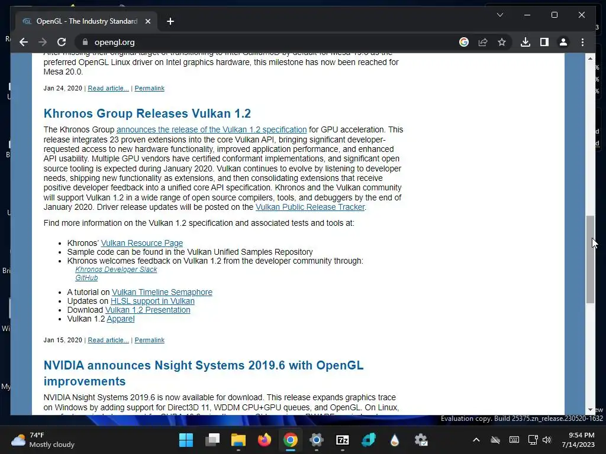Viewport: 606px width, 454px height.
Task: Click the opengl.org address bar
Action: click(x=267, y=42)
